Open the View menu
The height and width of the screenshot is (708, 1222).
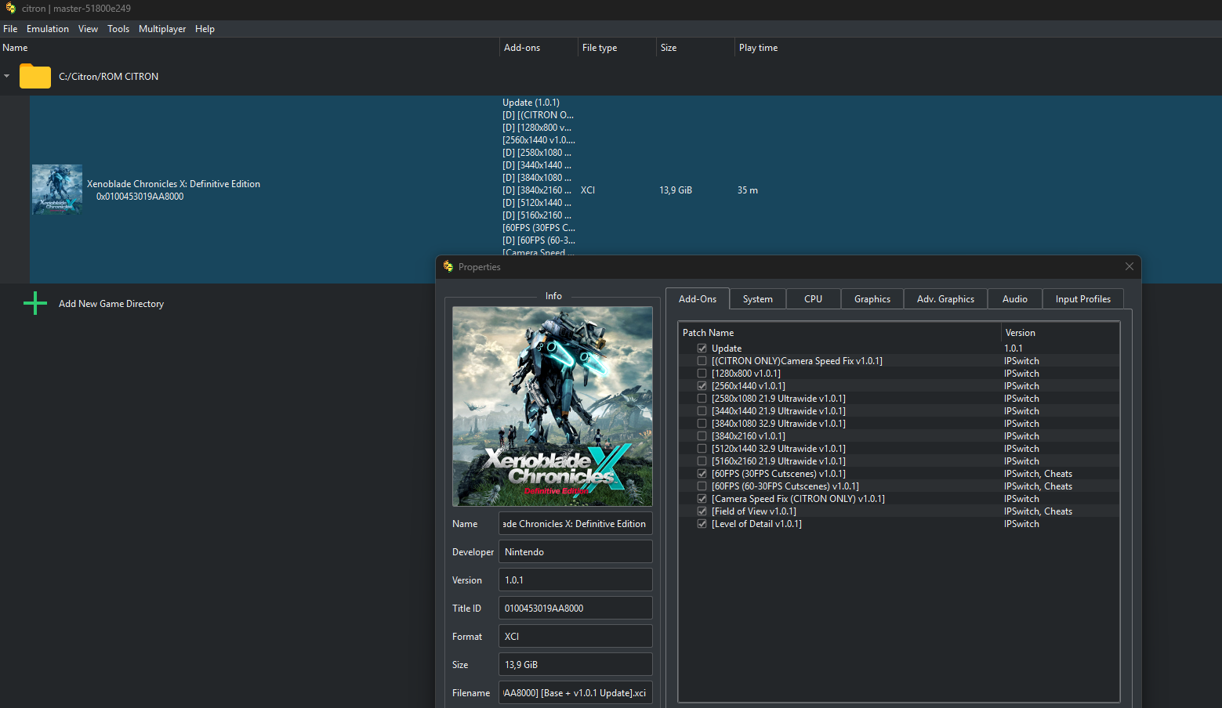[x=88, y=29]
